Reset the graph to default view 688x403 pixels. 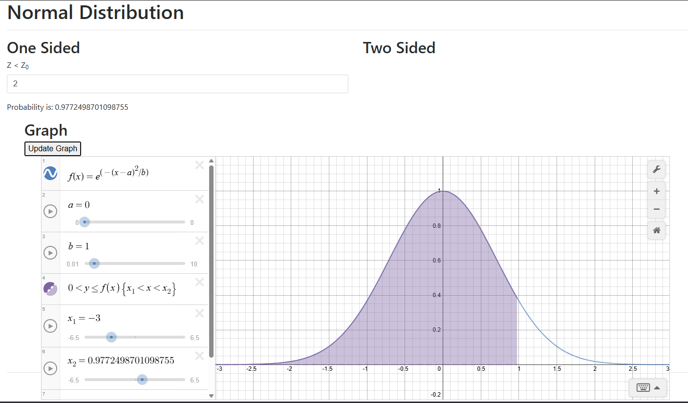[657, 230]
